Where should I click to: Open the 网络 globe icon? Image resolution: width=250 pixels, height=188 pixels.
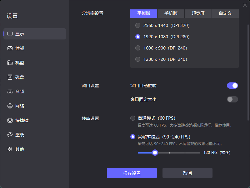pos(10,106)
